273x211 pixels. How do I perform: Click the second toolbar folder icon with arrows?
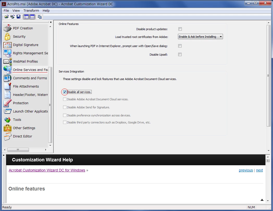tap(12, 17)
